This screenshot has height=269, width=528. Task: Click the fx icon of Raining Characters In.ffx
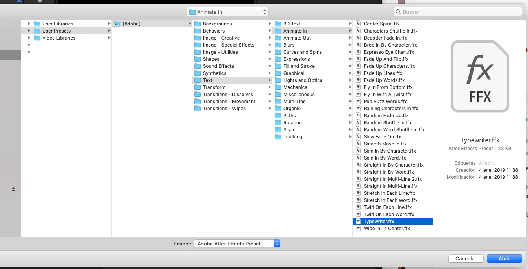tap(358, 108)
